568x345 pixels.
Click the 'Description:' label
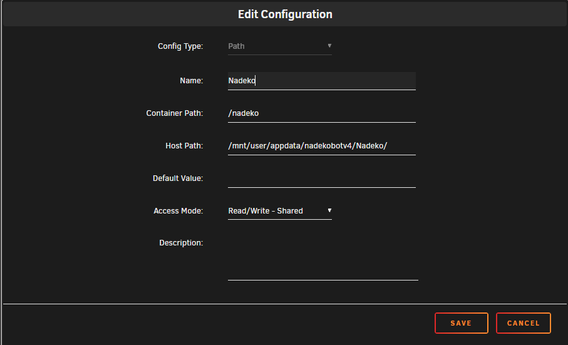pyautogui.click(x=181, y=243)
